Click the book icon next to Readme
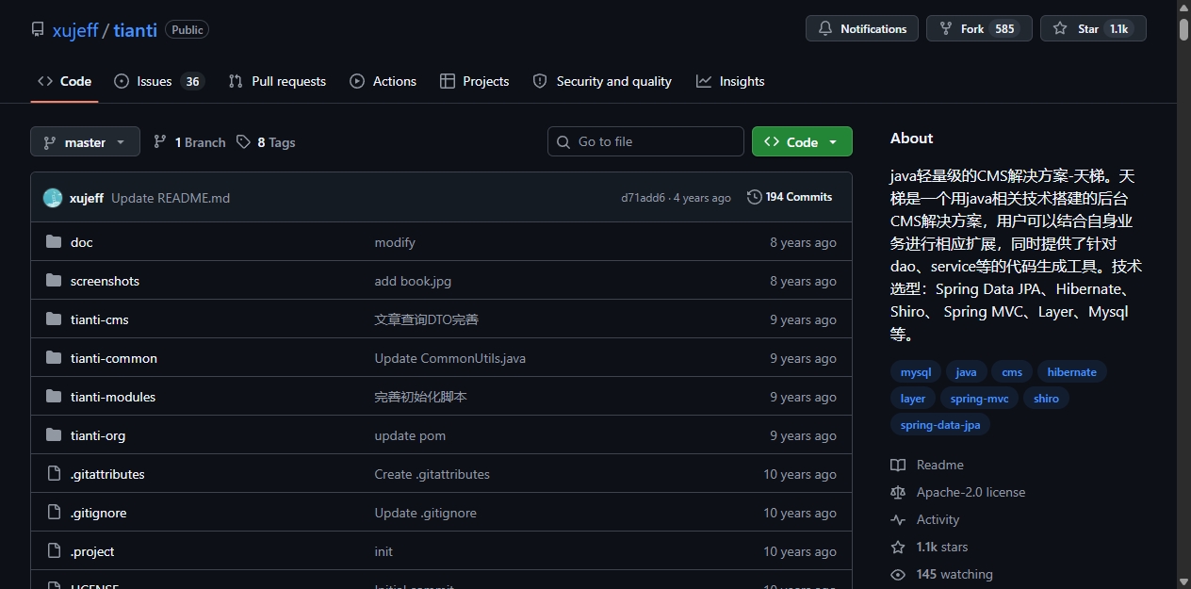 pyautogui.click(x=898, y=465)
